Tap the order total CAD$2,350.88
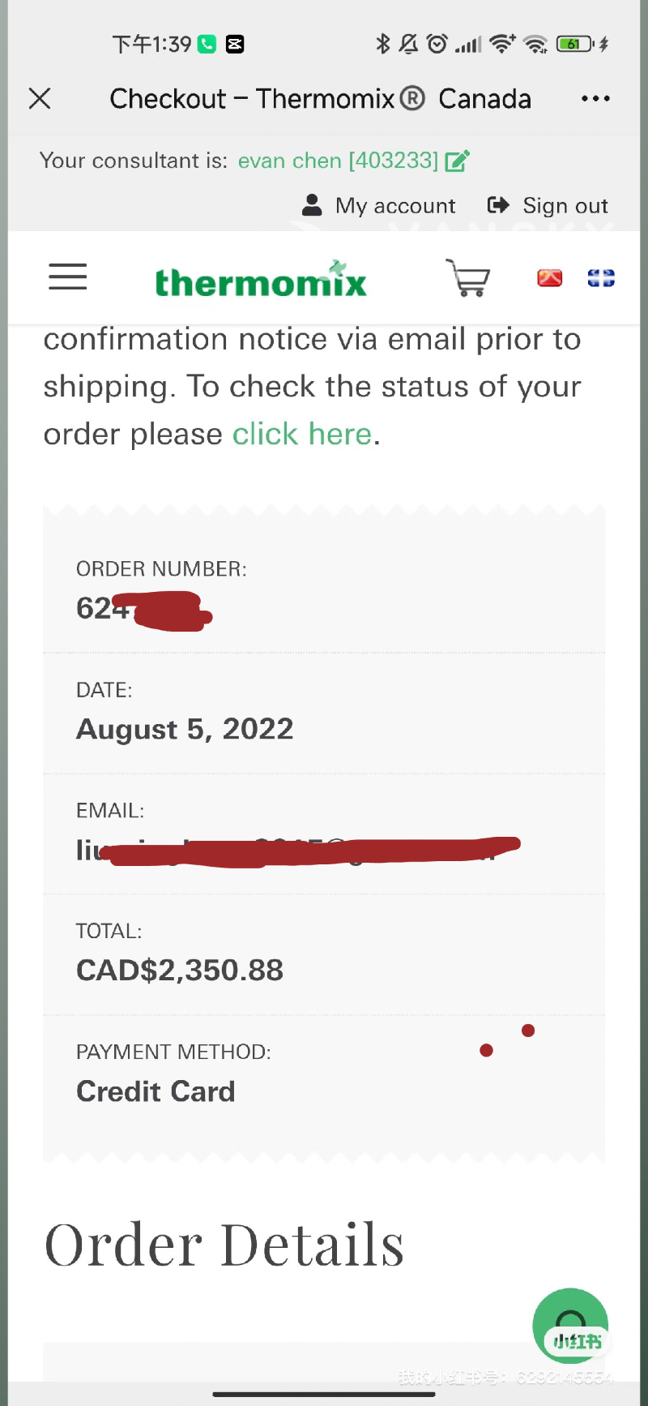Viewport: 648px width, 1406px height. pyautogui.click(x=180, y=970)
